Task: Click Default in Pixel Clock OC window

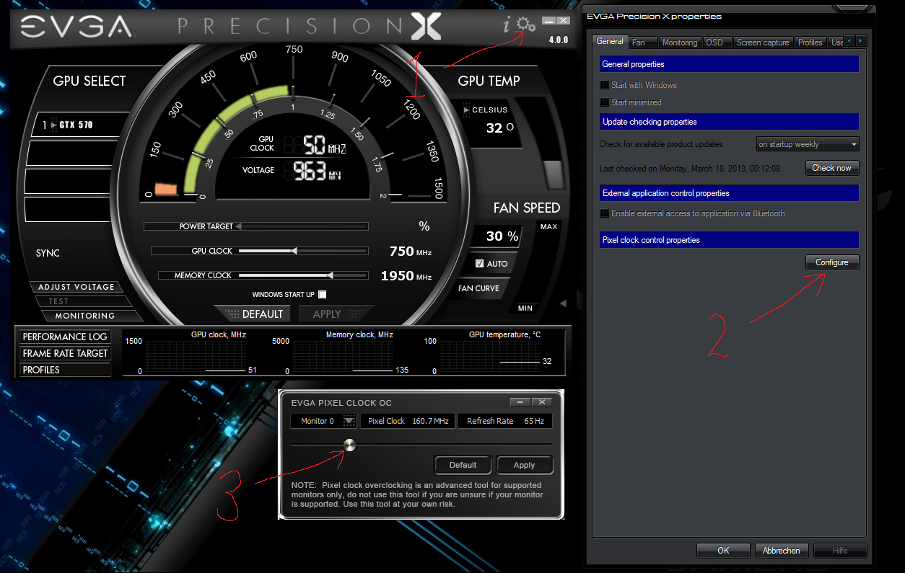Action: pyautogui.click(x=463, y=465)
